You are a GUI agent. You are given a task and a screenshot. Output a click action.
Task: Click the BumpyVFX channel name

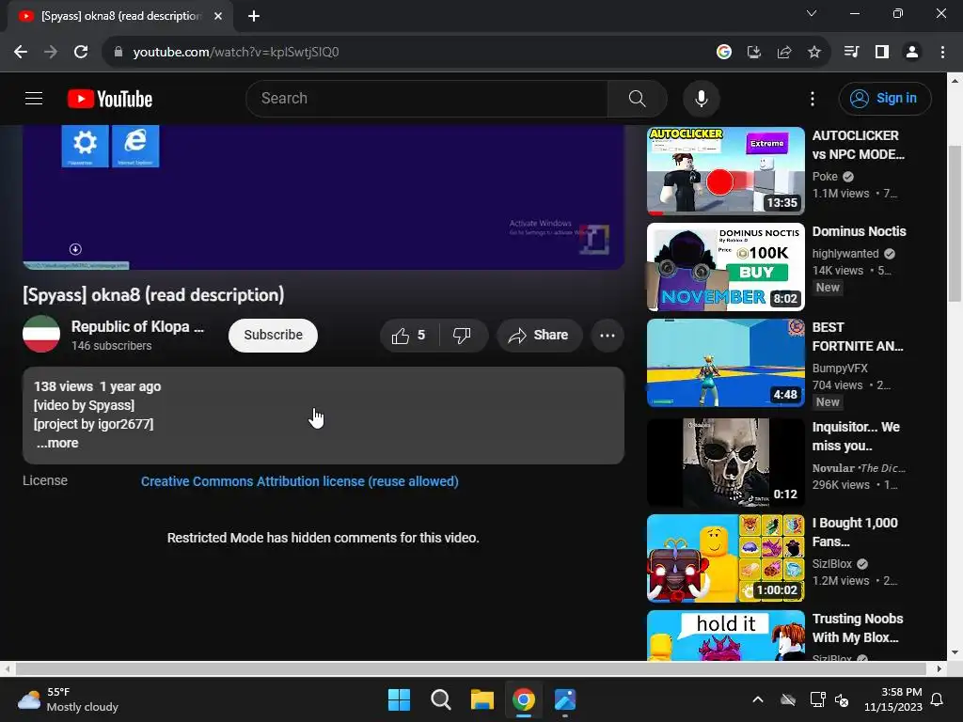click(x=840, y=369)
